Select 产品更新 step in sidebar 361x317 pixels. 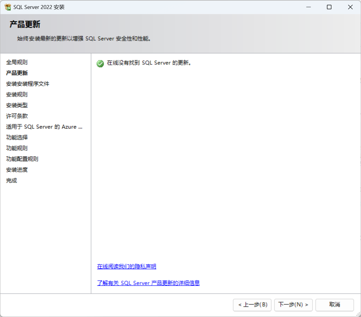tap(17, 73)
